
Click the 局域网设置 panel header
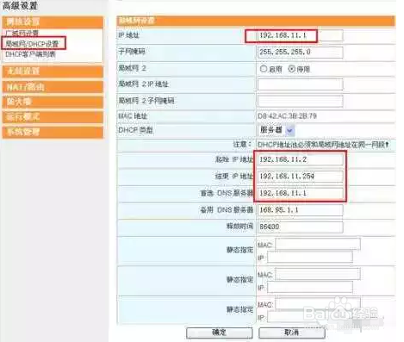[x=256, y=21]
